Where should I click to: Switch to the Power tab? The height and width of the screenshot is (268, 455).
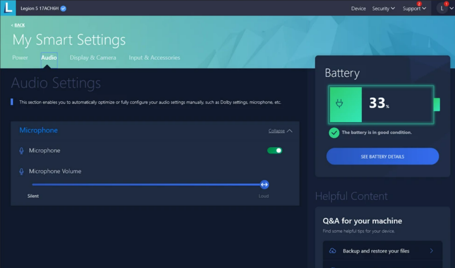(x=20, y=58)
